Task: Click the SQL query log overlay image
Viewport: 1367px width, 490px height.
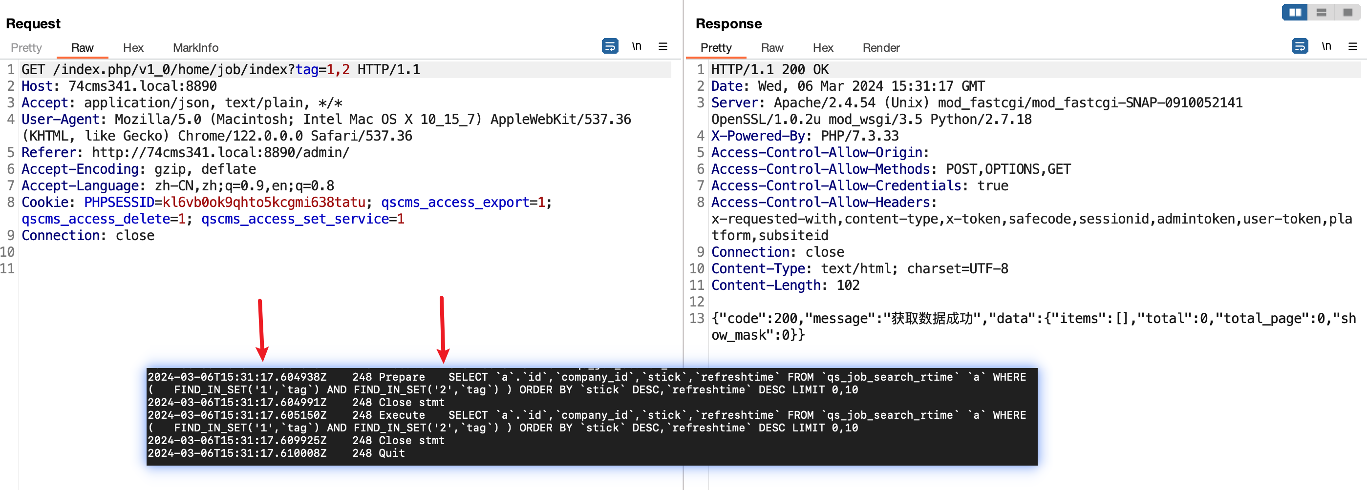Action: point(591,416)
